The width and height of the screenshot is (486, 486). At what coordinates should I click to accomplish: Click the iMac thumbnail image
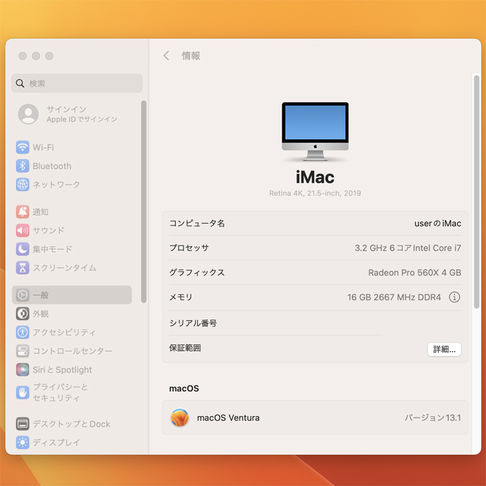tap(315, 132)
